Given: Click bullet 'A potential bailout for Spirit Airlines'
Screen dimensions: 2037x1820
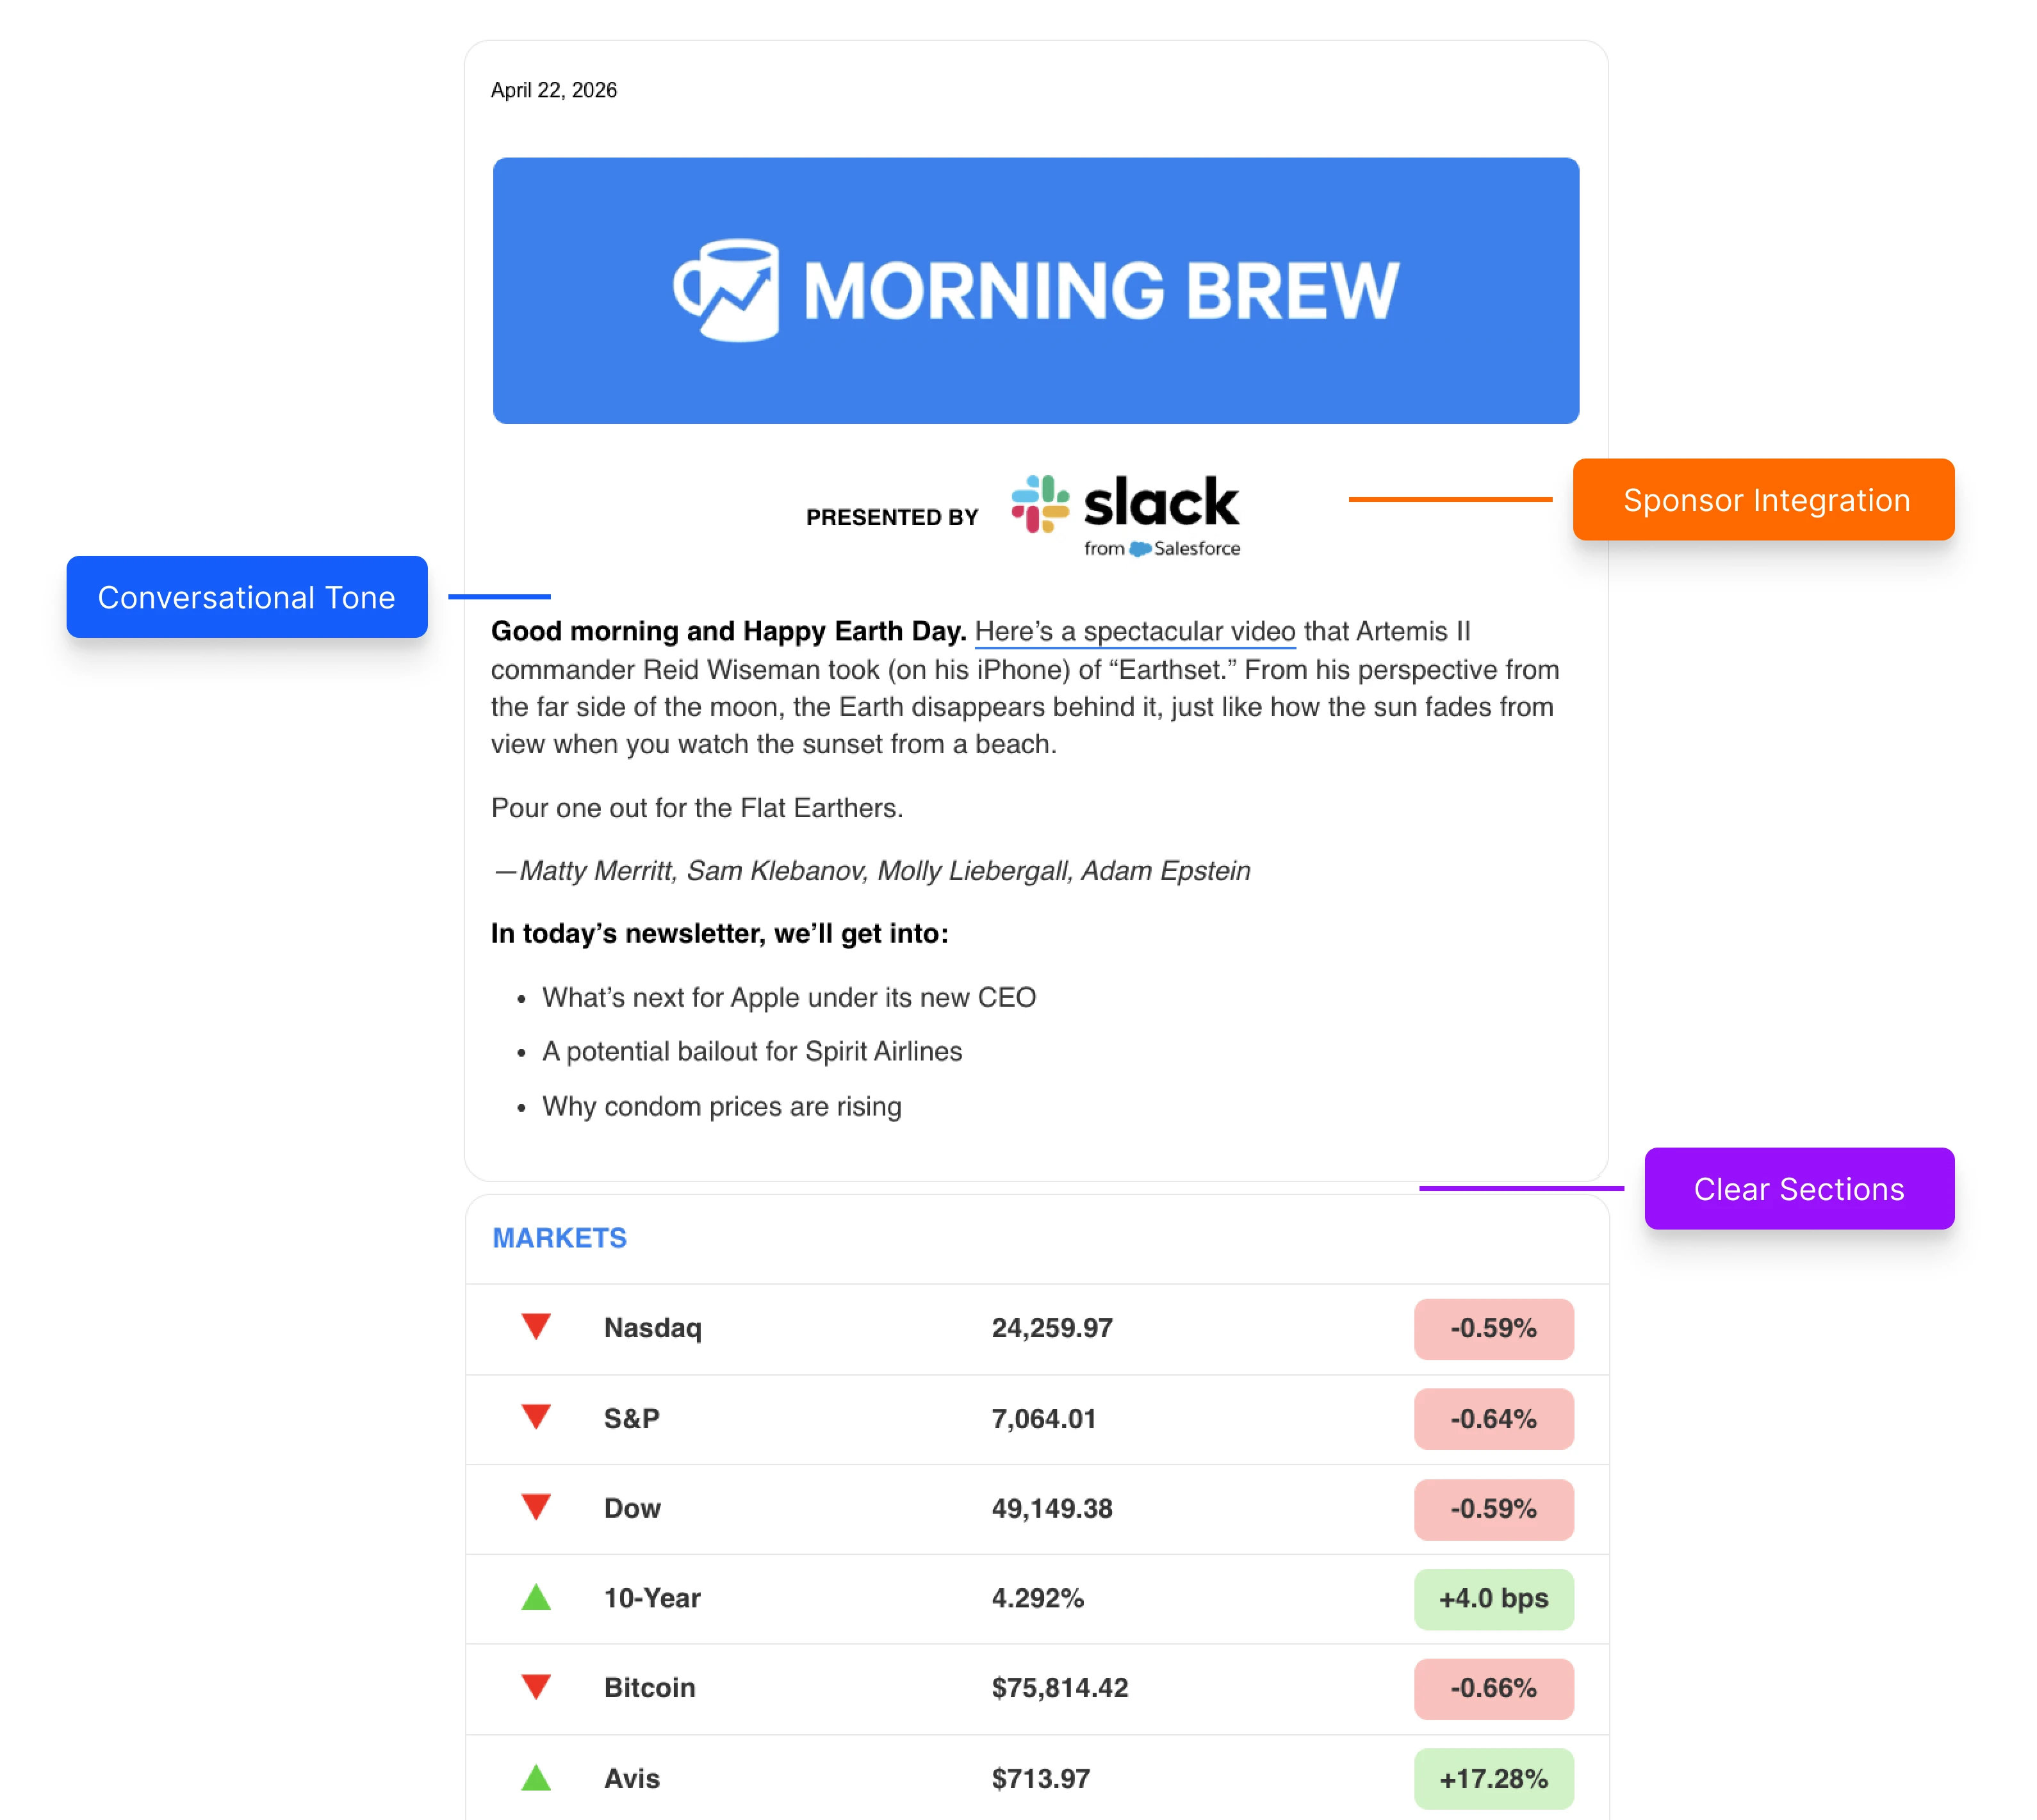Looking at the screenshot, I should coord(752,1052).
